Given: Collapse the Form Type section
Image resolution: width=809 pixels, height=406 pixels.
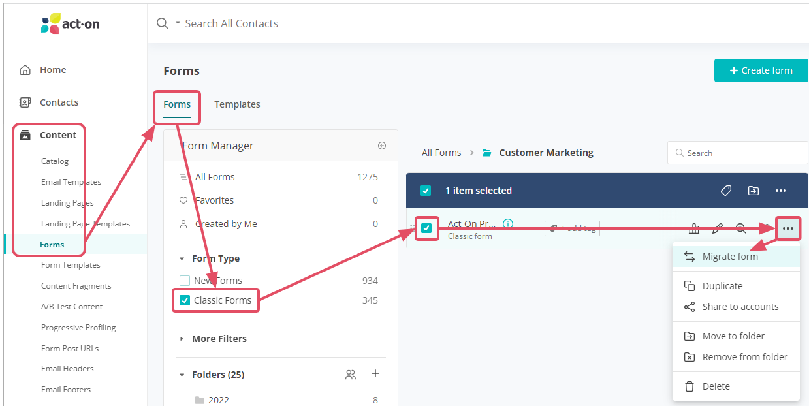Looking at the screenshot, I should point(182,259).
